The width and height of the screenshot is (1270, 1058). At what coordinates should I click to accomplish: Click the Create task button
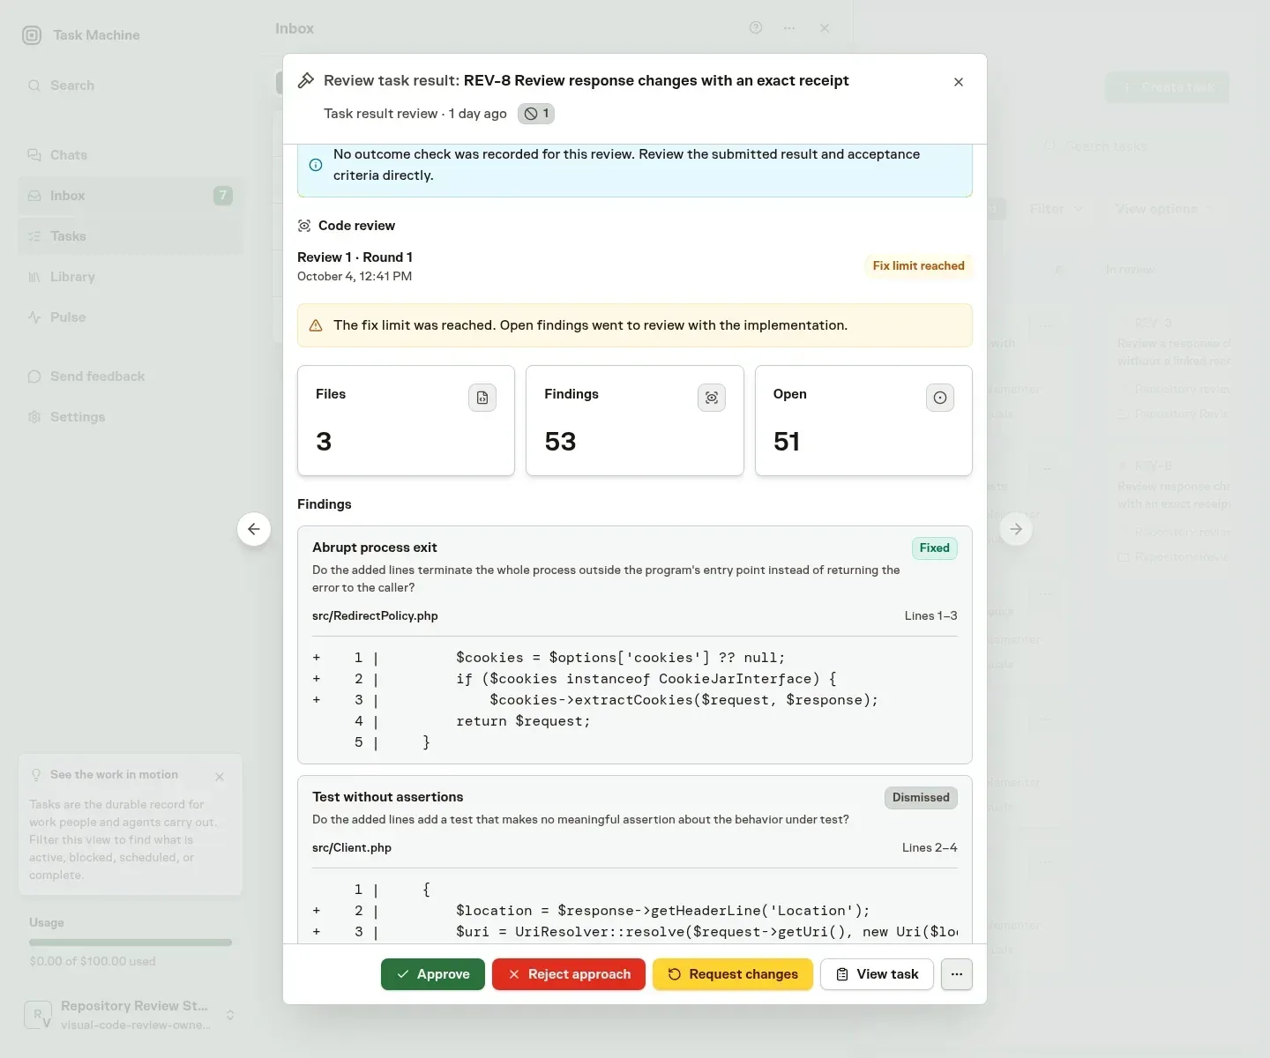(1168, 87)
